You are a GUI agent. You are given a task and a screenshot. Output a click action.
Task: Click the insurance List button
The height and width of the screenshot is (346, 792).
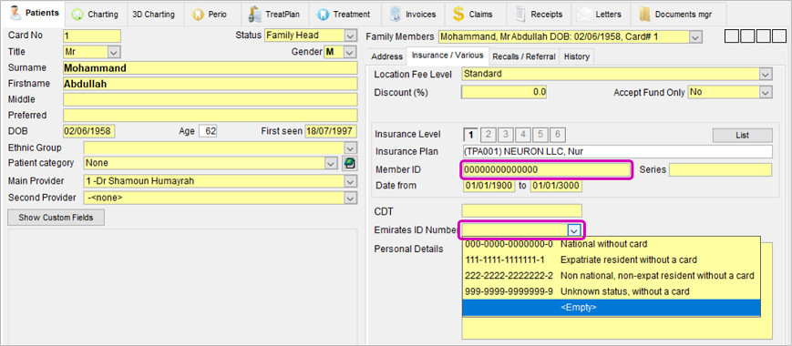743,135
